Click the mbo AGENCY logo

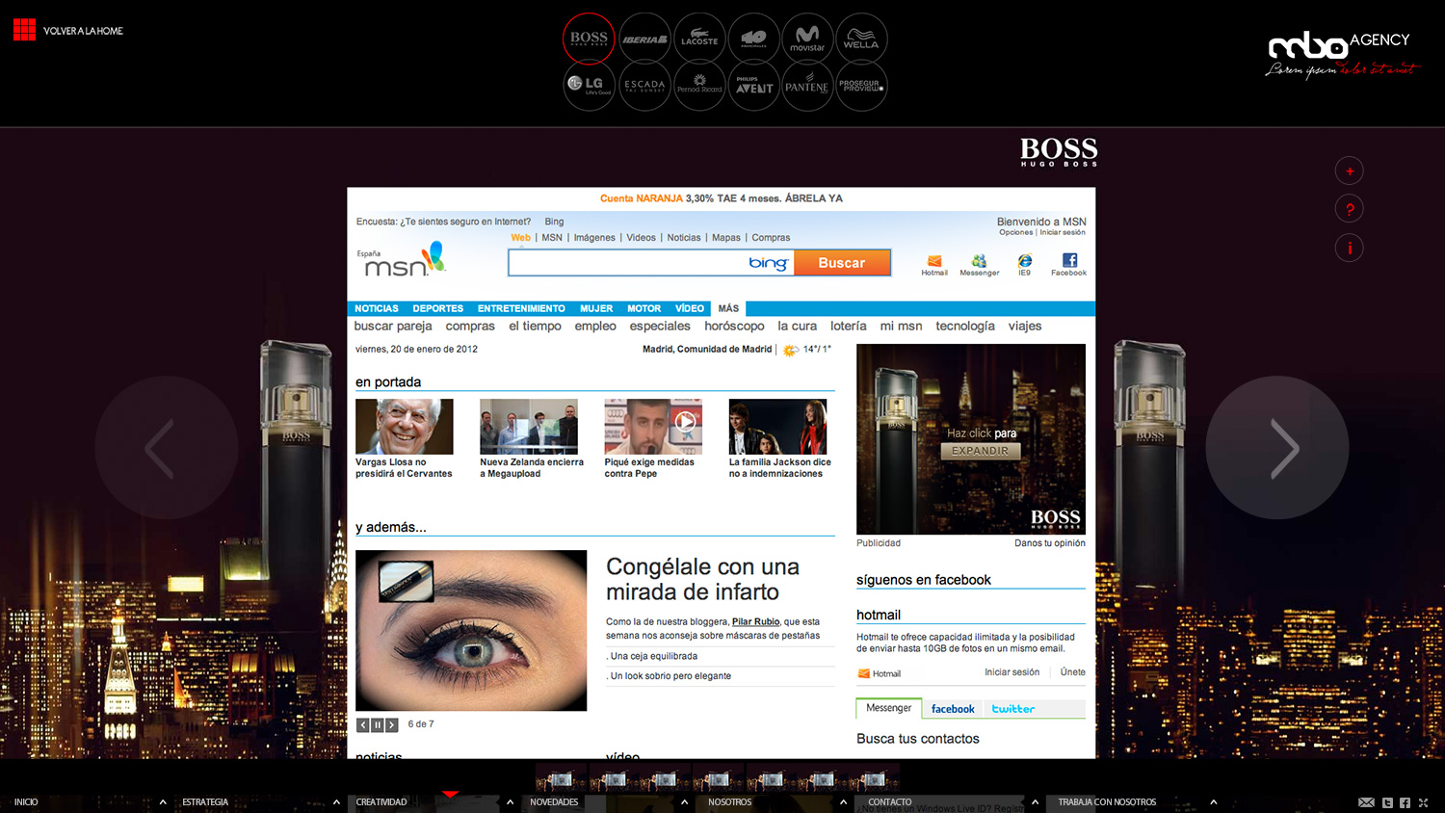coord(1341,54)
